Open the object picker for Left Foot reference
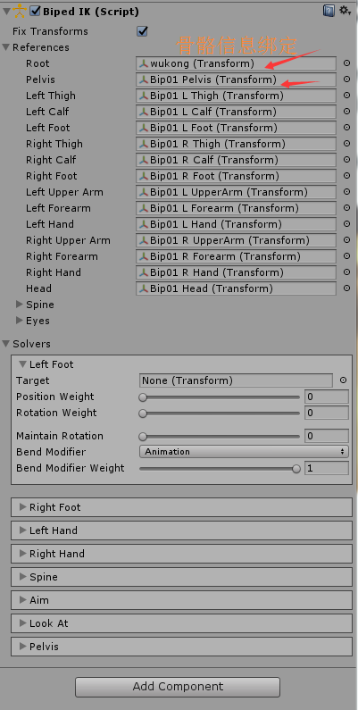 coord(347,128)
